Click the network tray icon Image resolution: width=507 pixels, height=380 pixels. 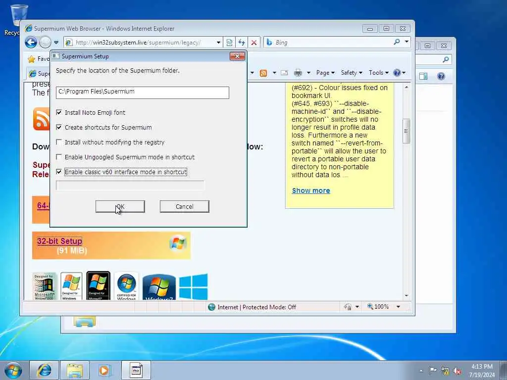(x=445, y=371)
